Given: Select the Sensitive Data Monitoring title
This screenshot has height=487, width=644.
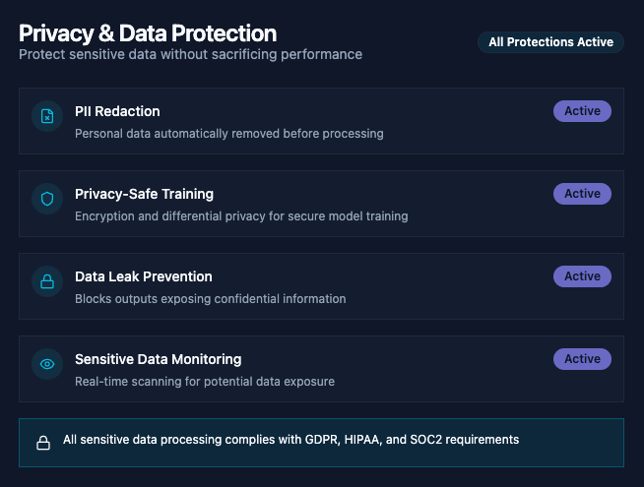Looking at the screenshot, I should coord(158,359).
